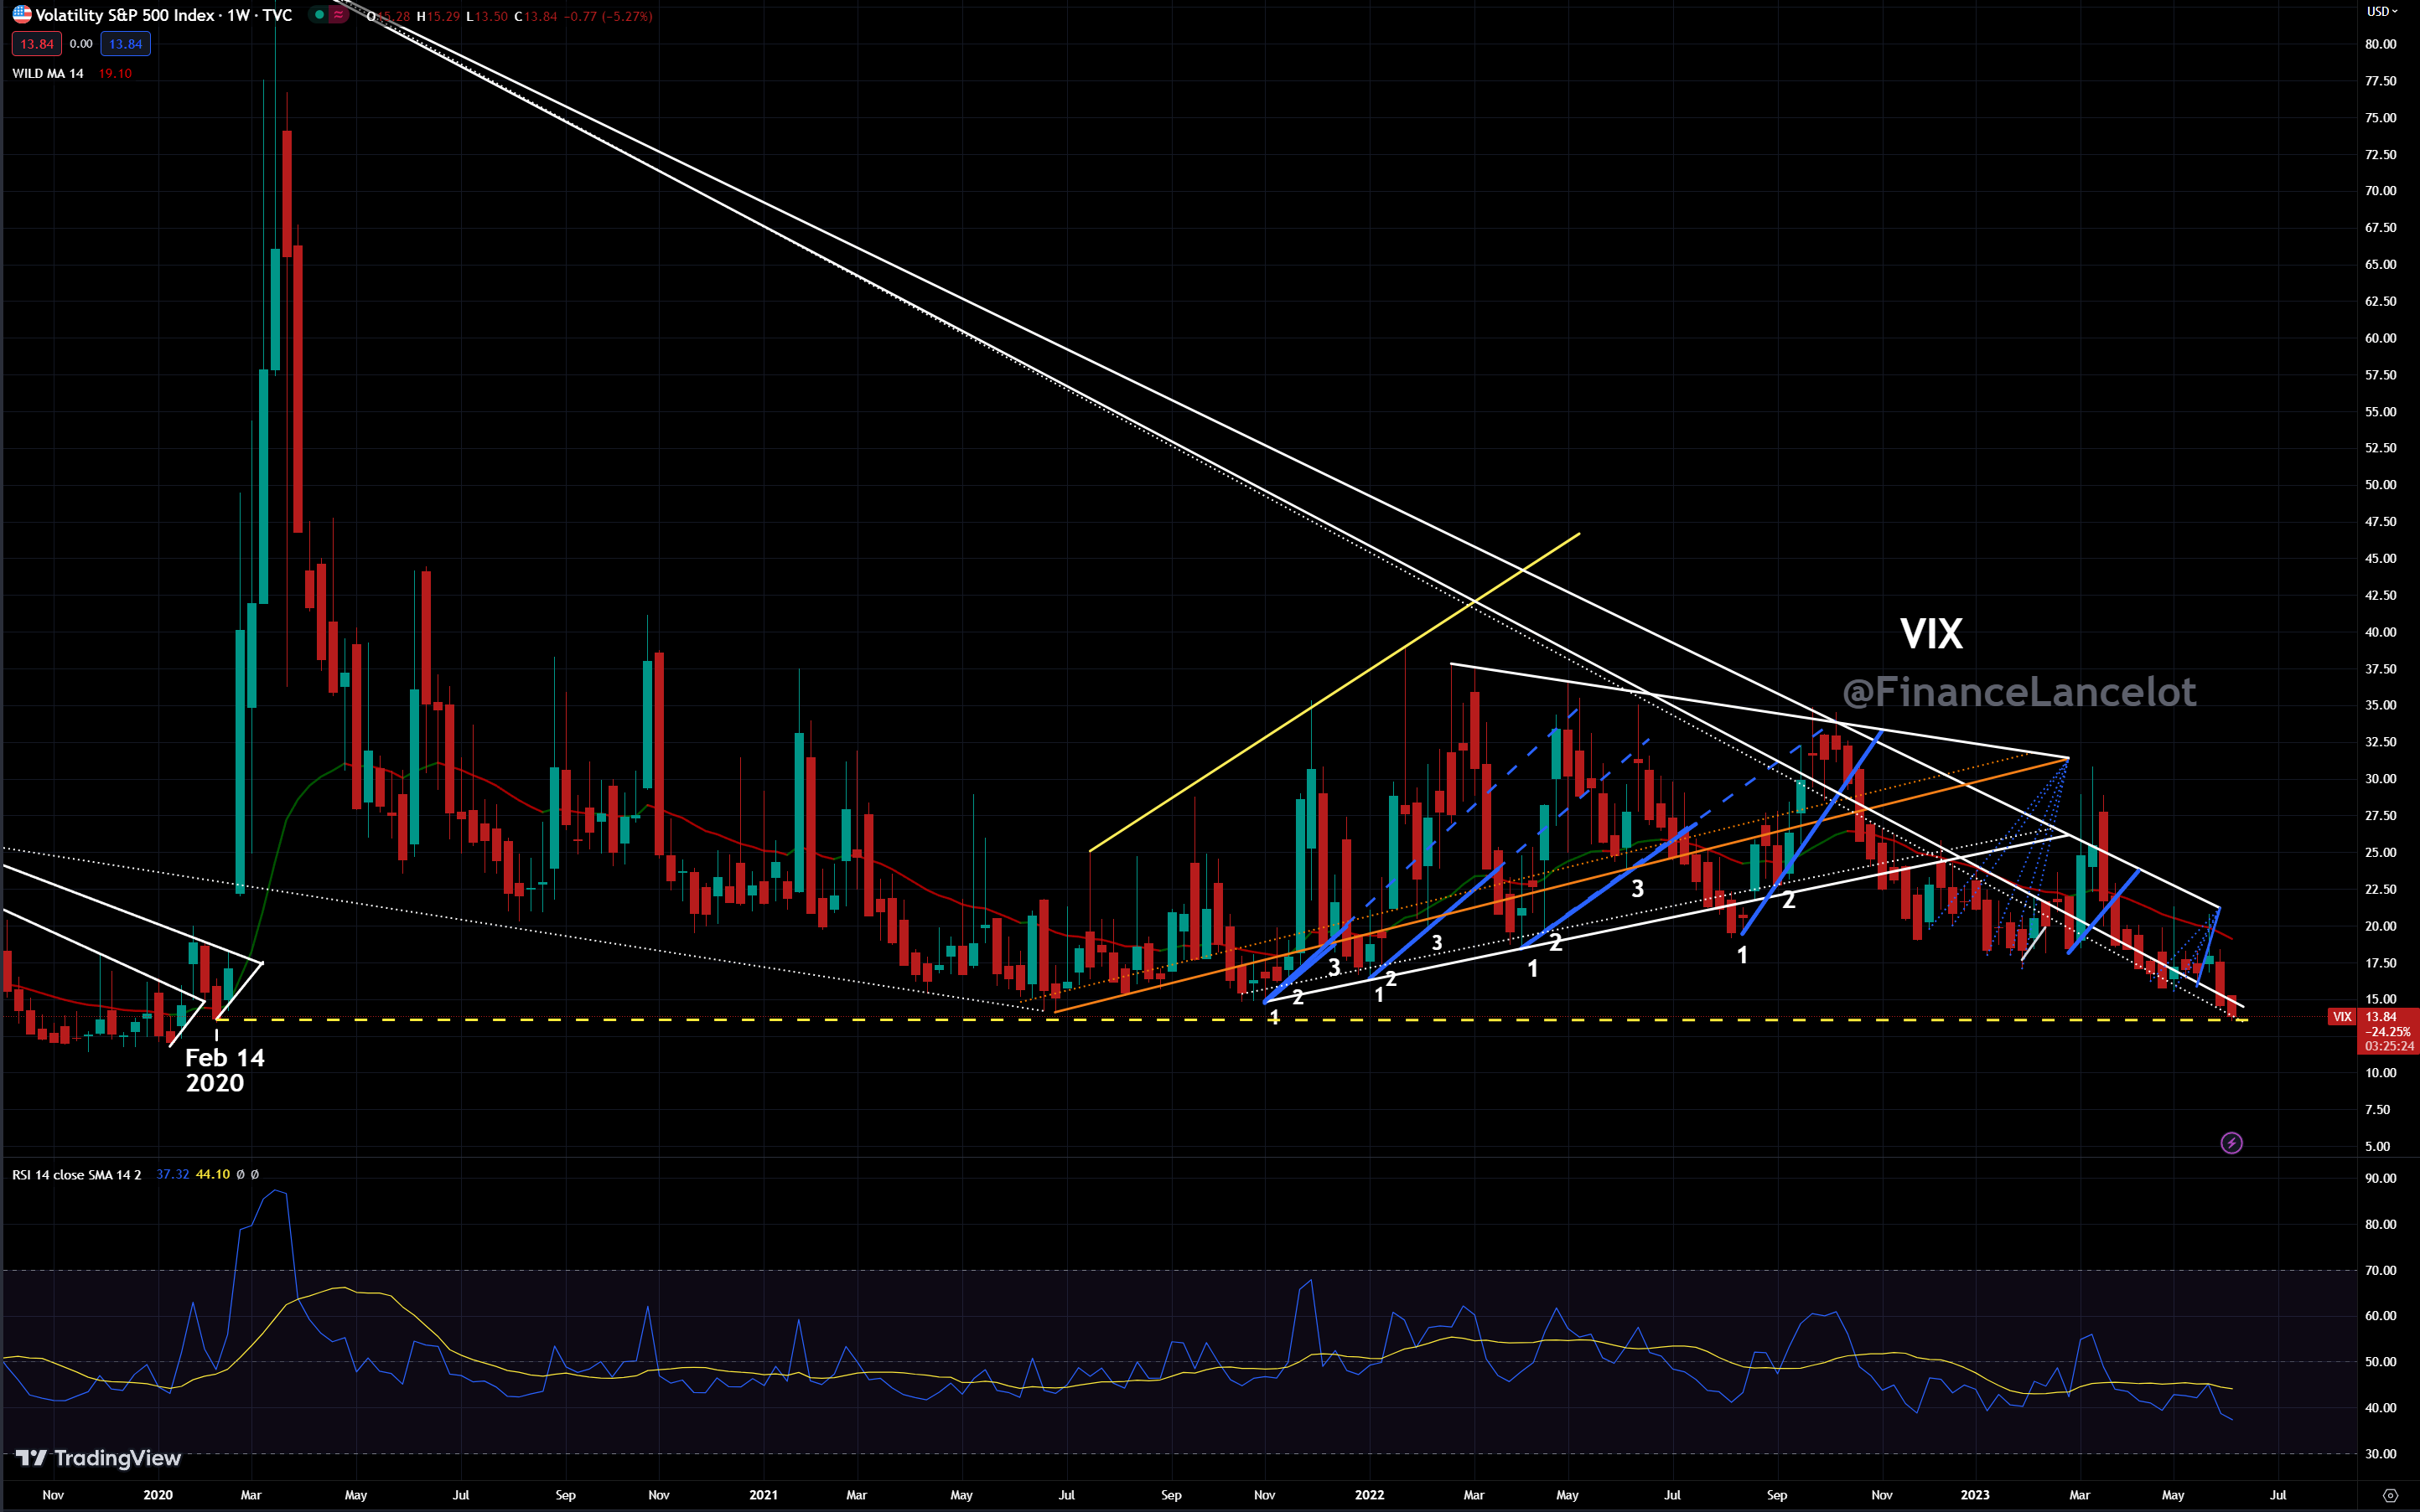Click the 70.00 level on RSI scale
The height and width of the screenshot is (1512, 2420).
[x=2380, y=1270]
